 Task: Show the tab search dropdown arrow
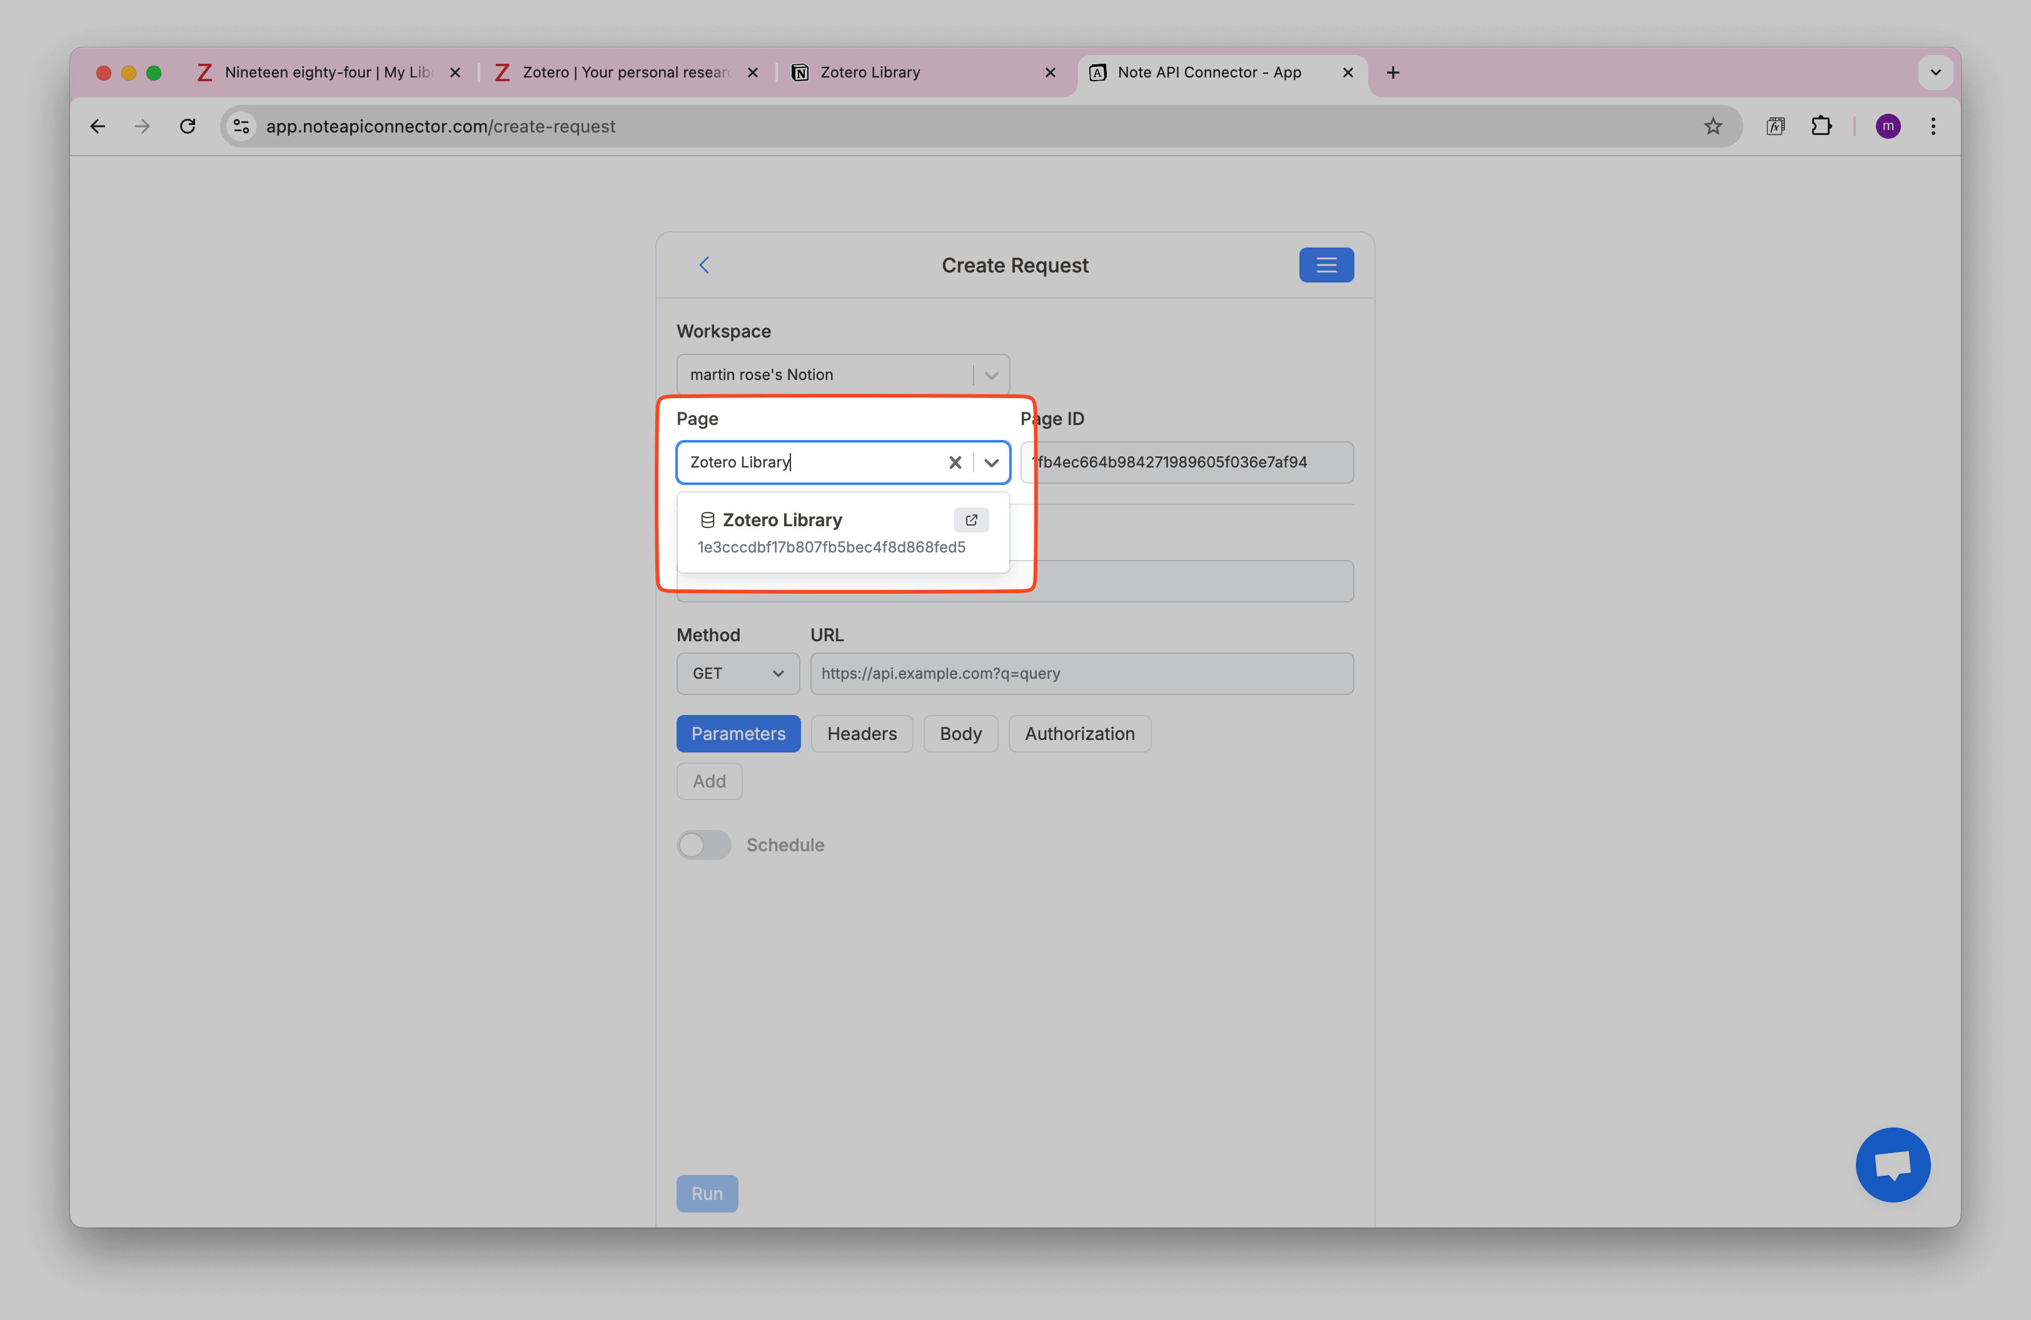1935,72
